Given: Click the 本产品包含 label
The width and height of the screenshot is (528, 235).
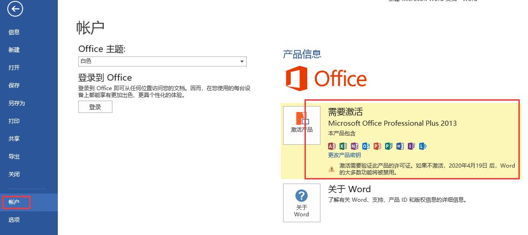Looking at the screenshot, I should [x=342, y=133].
